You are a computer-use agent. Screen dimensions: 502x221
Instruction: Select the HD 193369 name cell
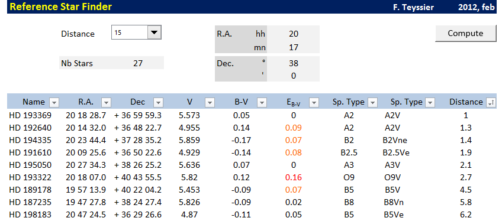click(30, 116)
